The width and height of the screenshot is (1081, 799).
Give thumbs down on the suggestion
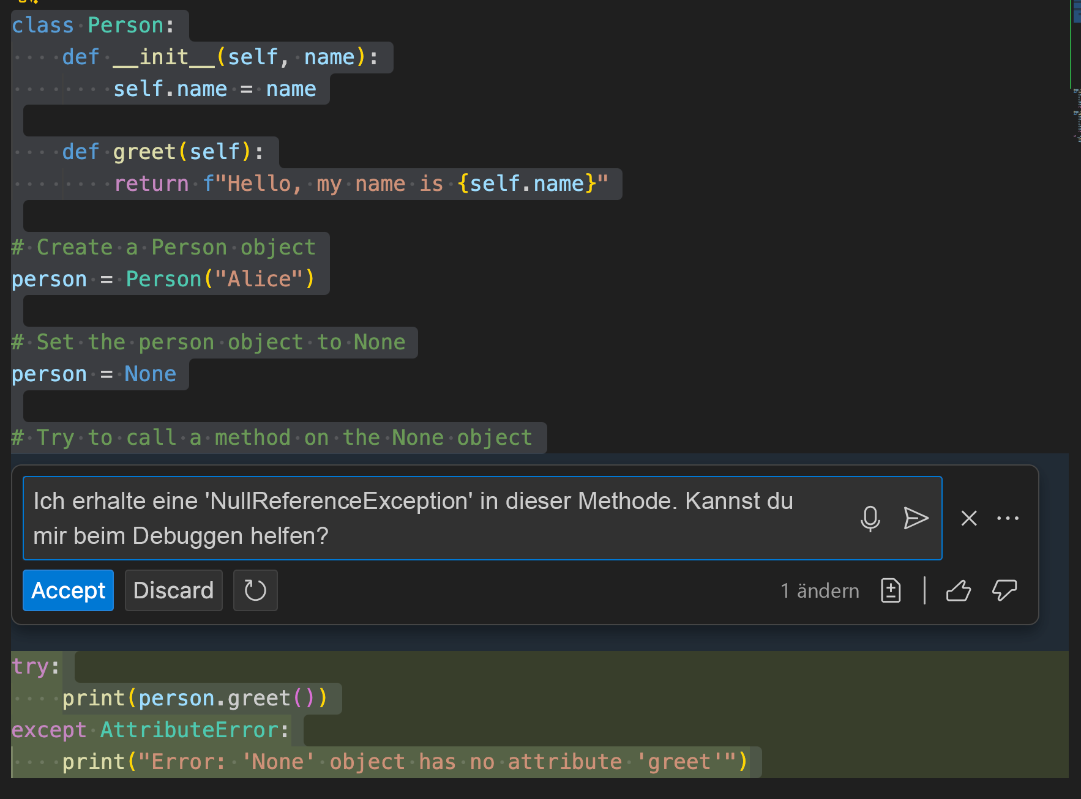pyautogui.click(x=1004, y=590)
